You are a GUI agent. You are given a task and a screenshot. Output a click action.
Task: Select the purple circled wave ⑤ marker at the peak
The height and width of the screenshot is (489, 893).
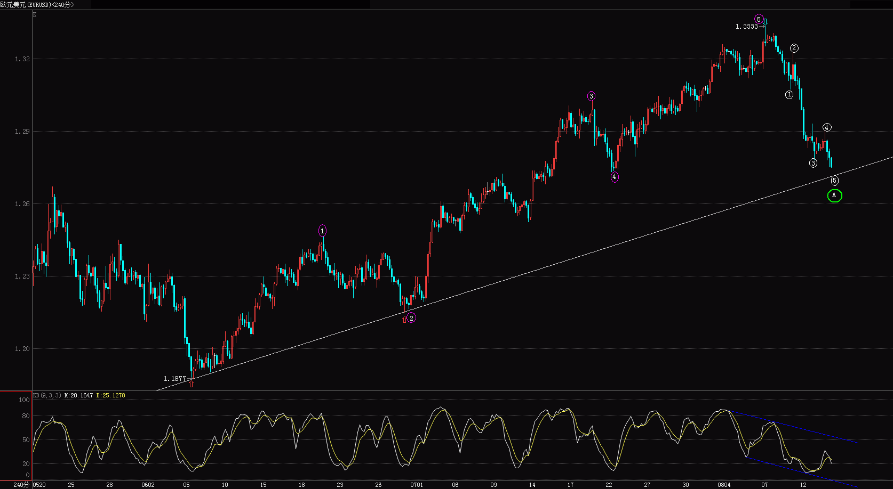[x=759, y=18]
